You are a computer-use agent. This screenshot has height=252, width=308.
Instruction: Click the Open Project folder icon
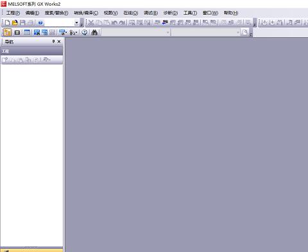[15, 22]
